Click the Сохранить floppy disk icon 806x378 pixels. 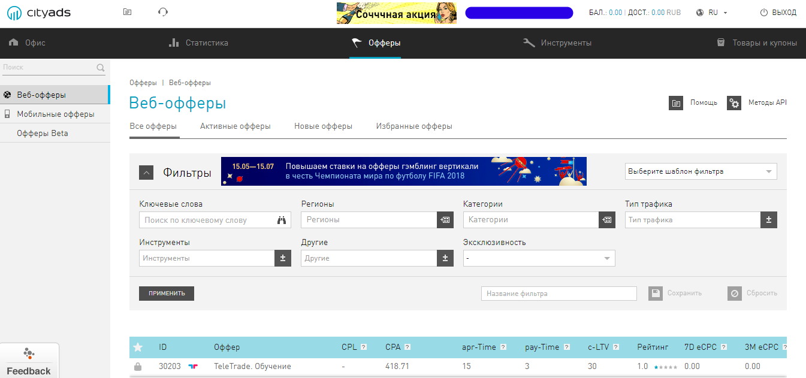pos(656,294)
